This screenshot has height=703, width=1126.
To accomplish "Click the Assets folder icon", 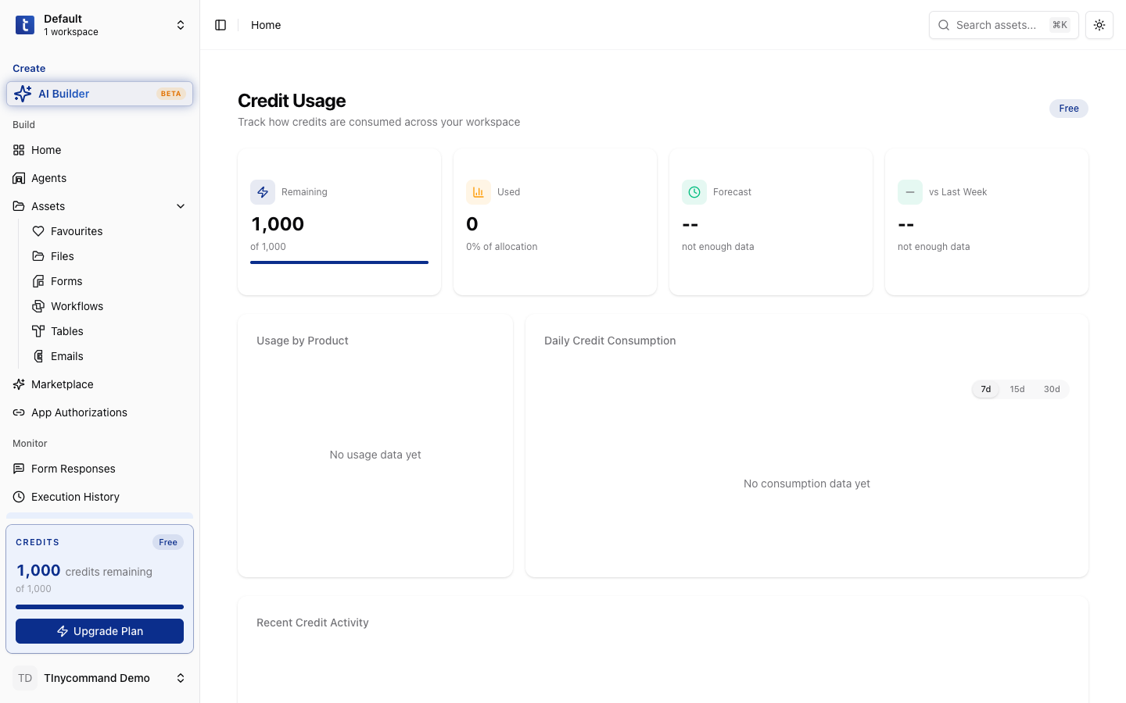I will coord(19,206).
